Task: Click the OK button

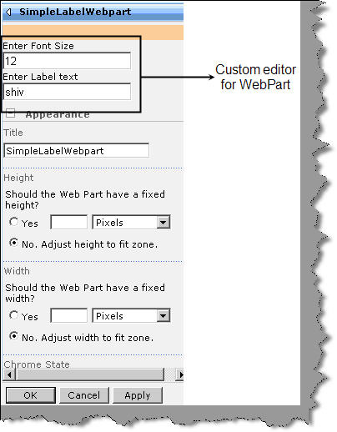Action: [x=31, y=395]
